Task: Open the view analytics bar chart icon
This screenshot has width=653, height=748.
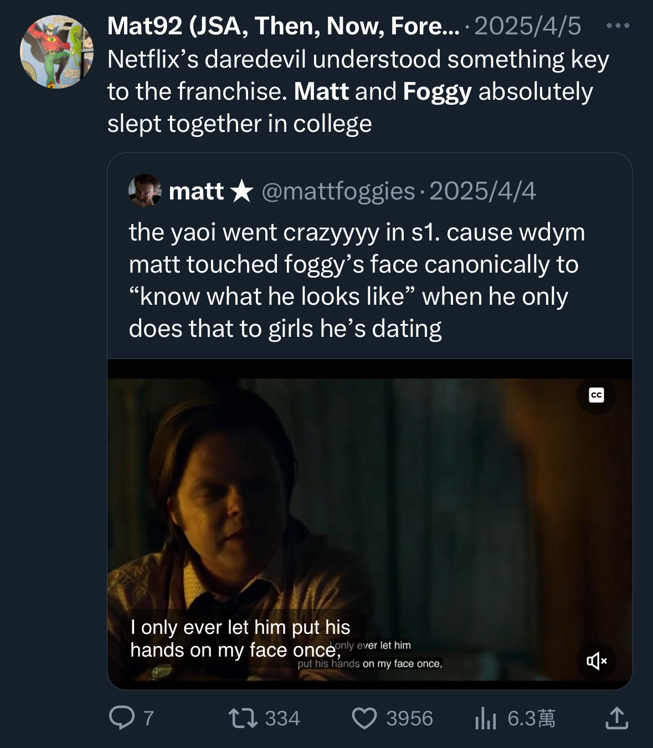Action: [485, 719]
